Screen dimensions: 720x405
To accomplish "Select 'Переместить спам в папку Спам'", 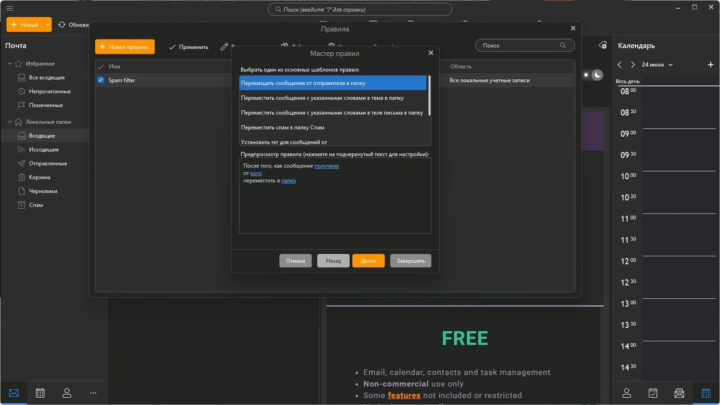I will click(333, 127).
